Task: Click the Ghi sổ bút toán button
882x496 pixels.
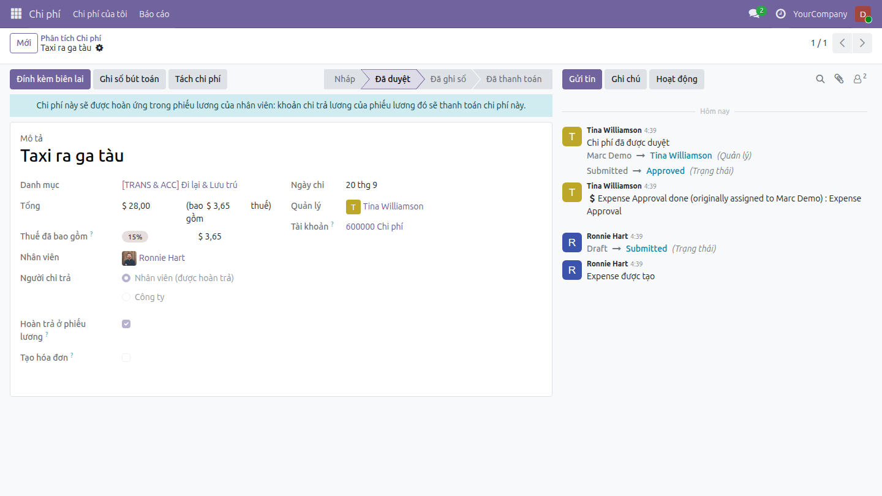Action: click(x=129, y=79)
